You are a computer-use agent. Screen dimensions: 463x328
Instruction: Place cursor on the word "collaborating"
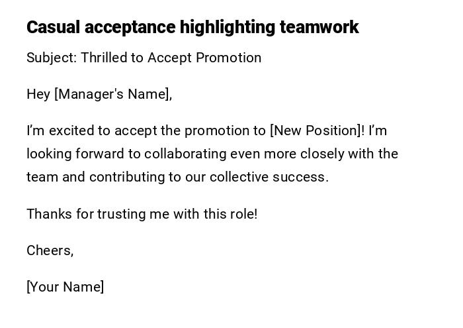tap(185, 154)
